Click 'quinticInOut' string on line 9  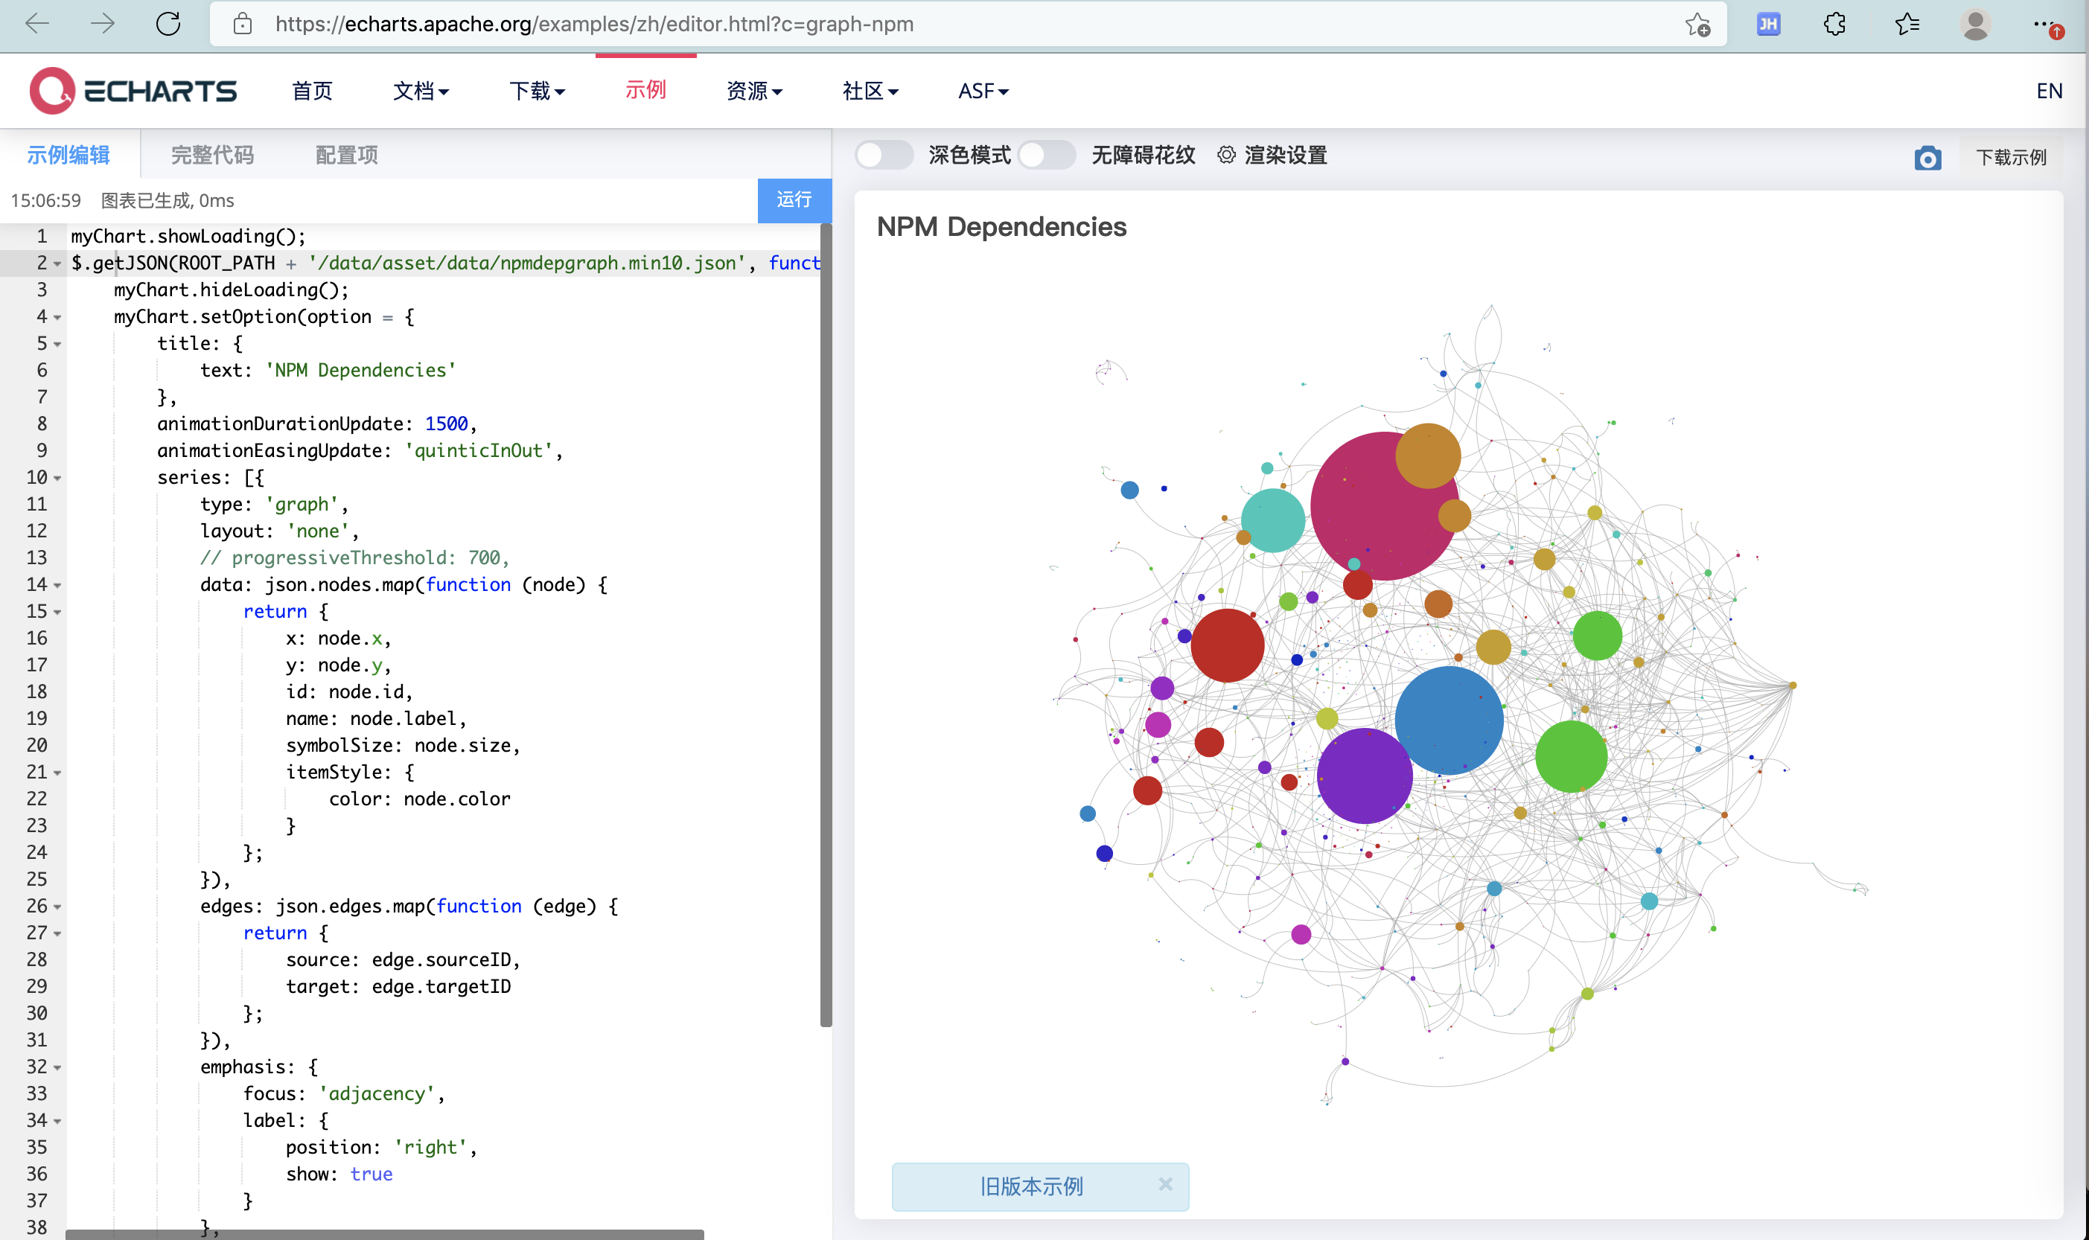pos(479,450)
